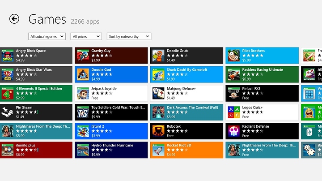Click the back arrow button

click(x=14, y=19)
